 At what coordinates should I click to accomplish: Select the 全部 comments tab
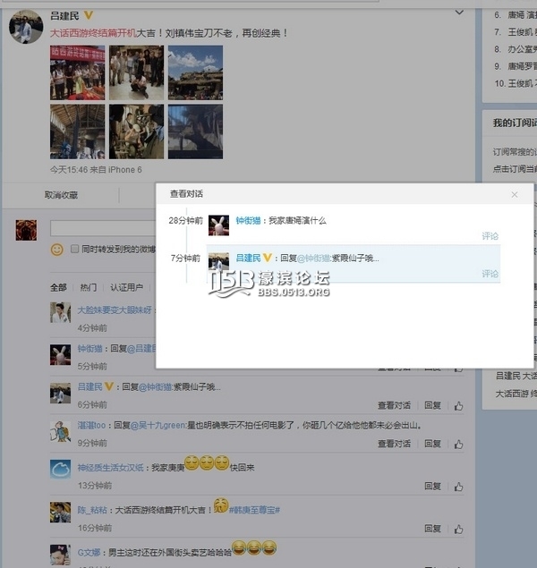(58, 287)
